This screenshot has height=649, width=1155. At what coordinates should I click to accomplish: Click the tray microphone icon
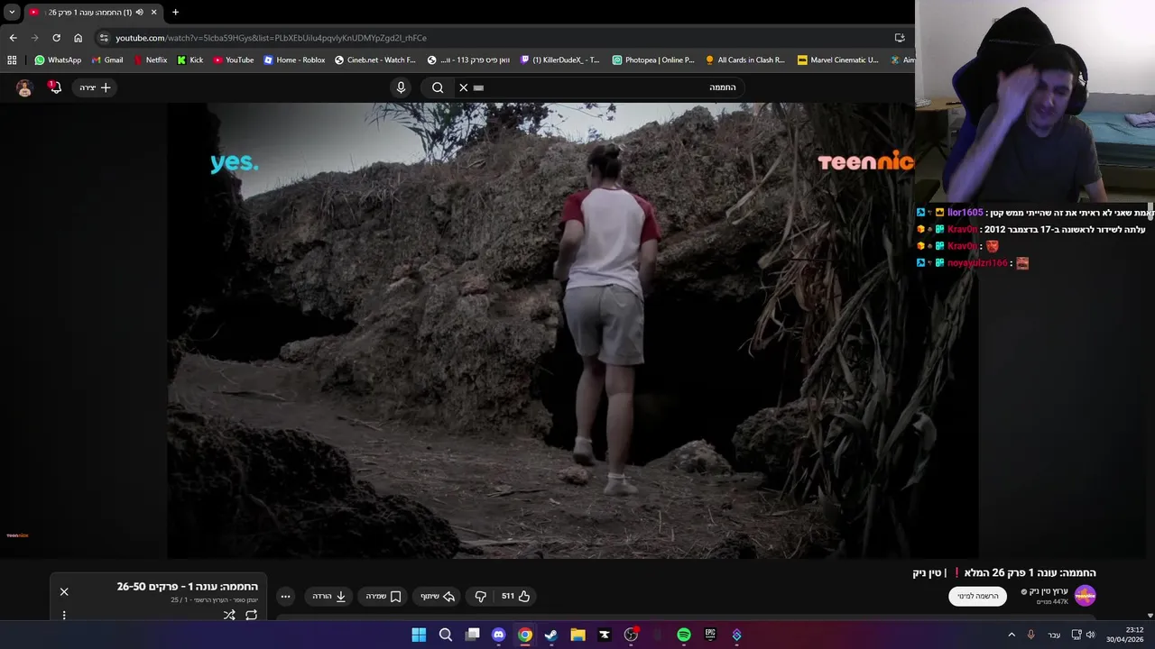(1030, 635)
